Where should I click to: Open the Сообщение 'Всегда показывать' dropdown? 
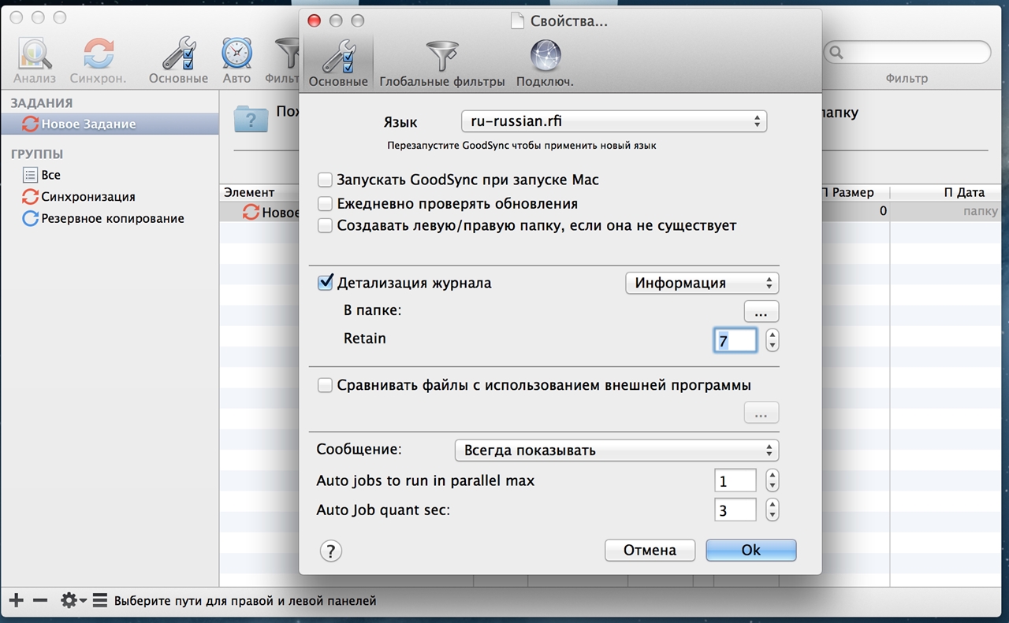[616, 451]
